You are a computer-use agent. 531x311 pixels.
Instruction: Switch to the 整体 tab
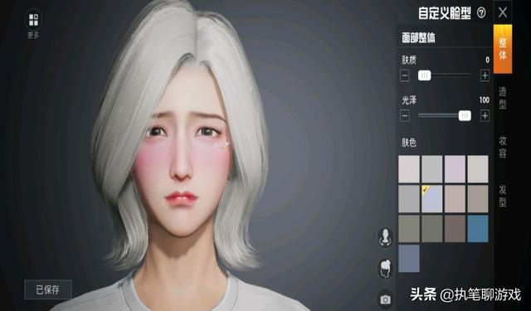(x=503, y=49)
